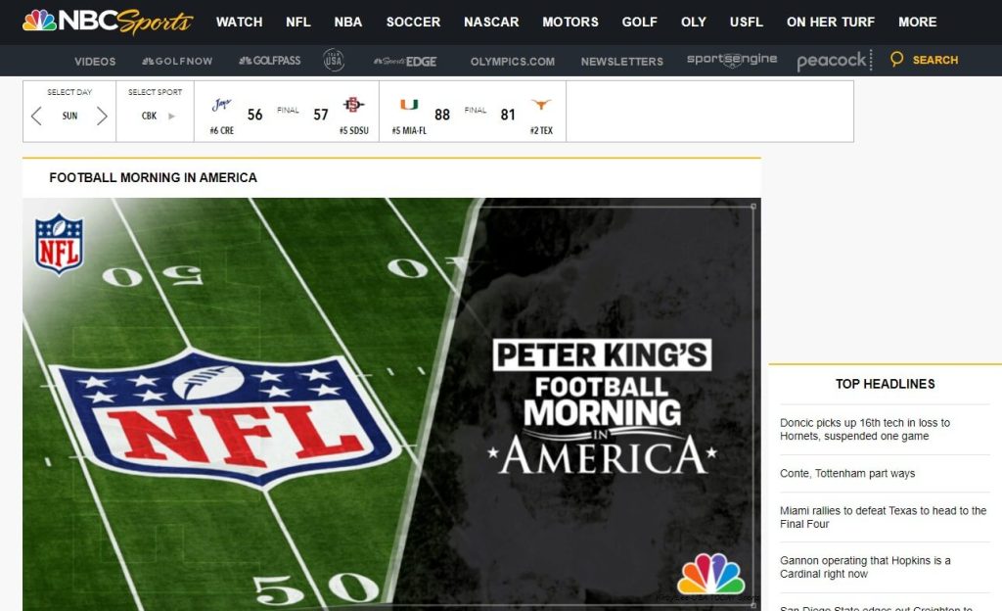Viewport: 1002px width, 611px height.
Task: Open the NFL menu
Action: pyautogui.click(x=297, y=22)
